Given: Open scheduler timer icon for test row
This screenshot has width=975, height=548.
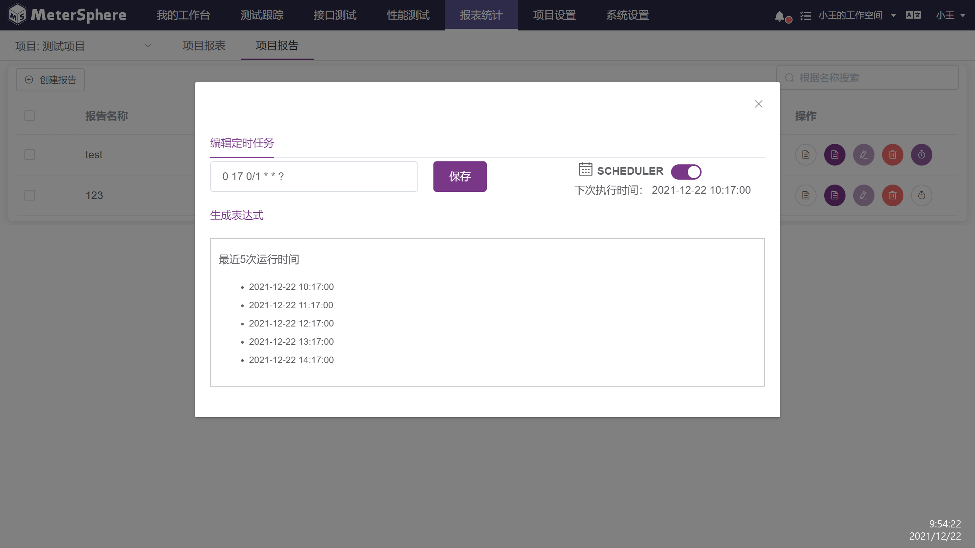Looking at the screenshot, I should (922, 155).
